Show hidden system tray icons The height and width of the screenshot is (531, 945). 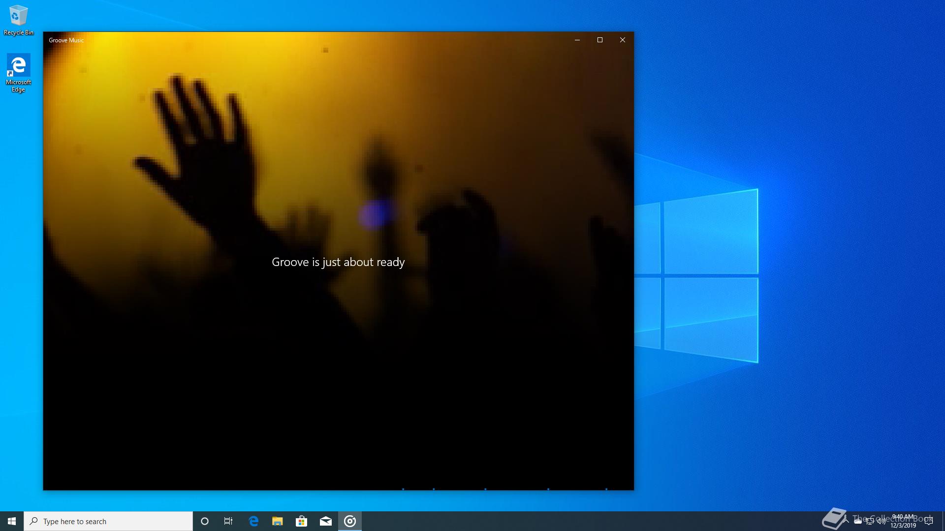(846, 521)
